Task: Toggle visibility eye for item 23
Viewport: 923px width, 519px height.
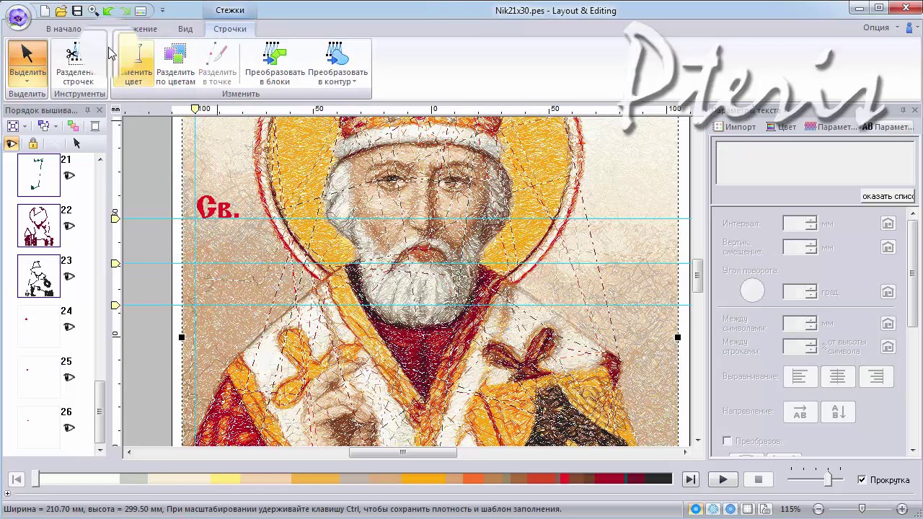Action: pos(69,277)
